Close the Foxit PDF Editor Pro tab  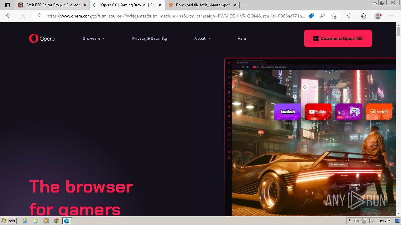tap(85, 5)
